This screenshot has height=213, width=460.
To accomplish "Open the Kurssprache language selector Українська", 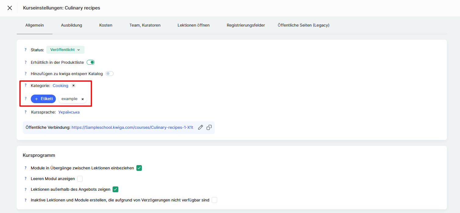I will (x=69, y=112).
